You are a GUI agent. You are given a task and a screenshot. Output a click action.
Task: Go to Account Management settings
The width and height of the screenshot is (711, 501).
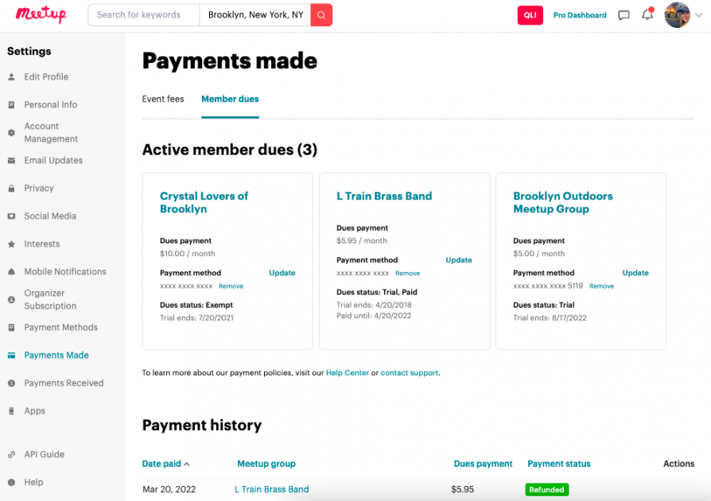(x=51, y=132)
